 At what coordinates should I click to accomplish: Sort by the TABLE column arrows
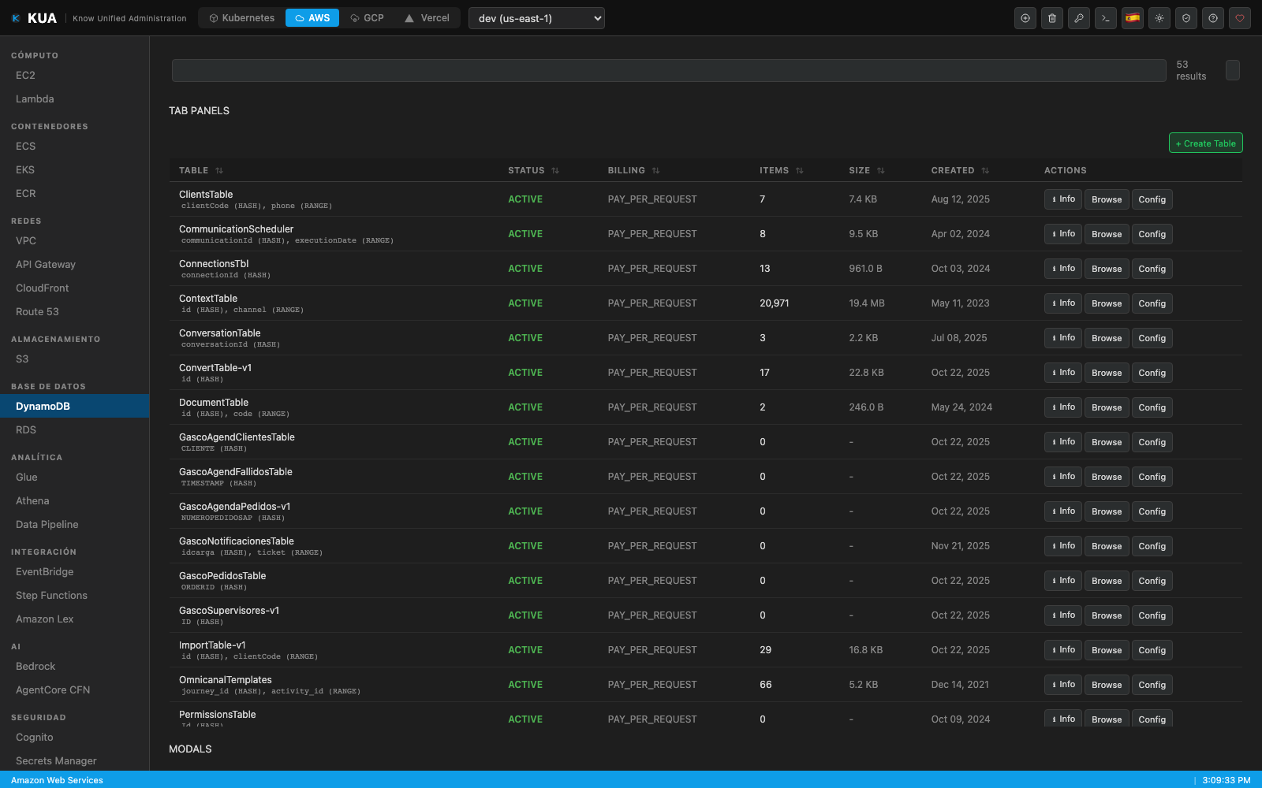(219, 170)
